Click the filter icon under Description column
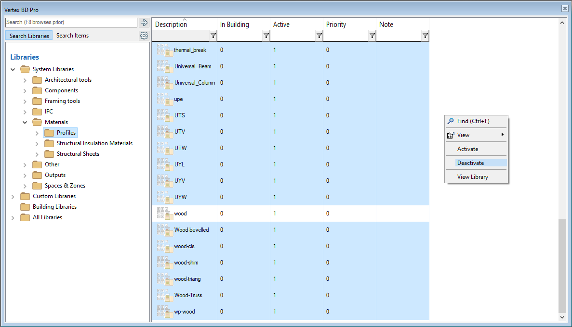Screen dimensions: 572x327 tap(213, 36)
